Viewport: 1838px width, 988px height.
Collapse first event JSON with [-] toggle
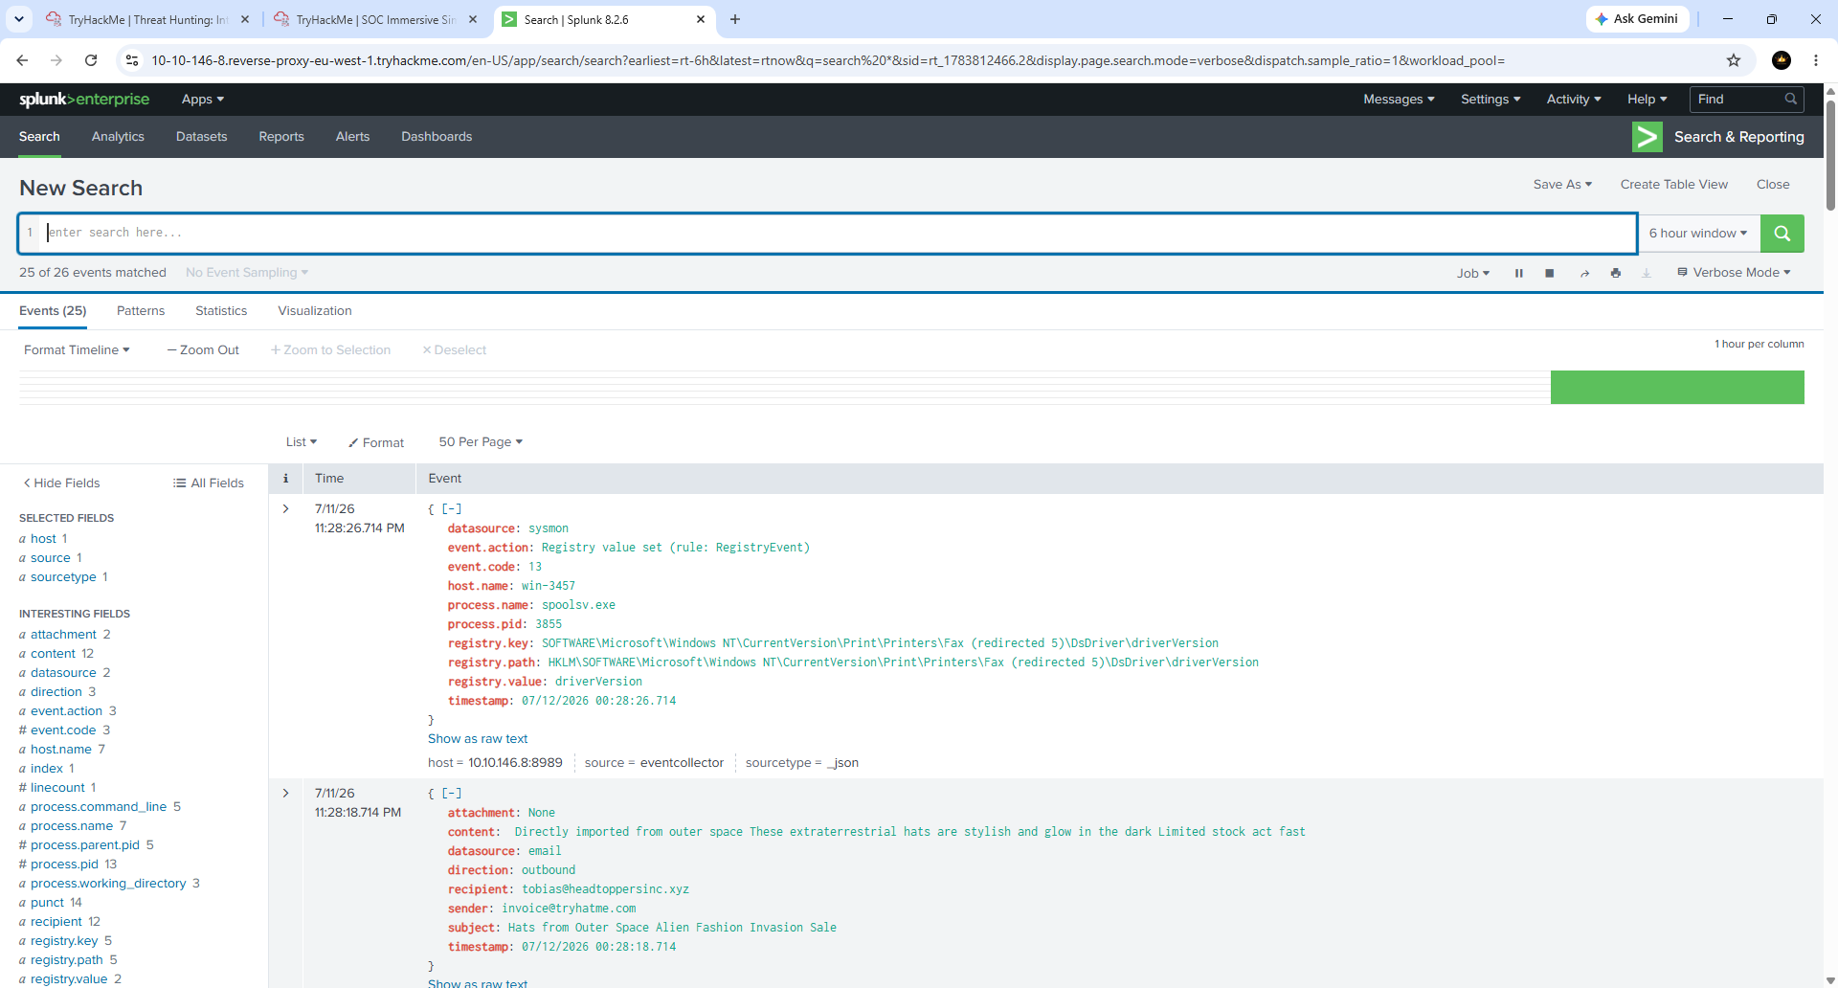[x=452, y=509]
